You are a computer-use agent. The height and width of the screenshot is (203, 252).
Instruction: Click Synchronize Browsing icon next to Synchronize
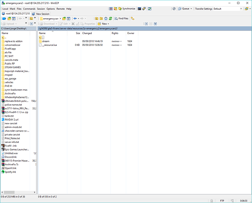pos(115,9)
